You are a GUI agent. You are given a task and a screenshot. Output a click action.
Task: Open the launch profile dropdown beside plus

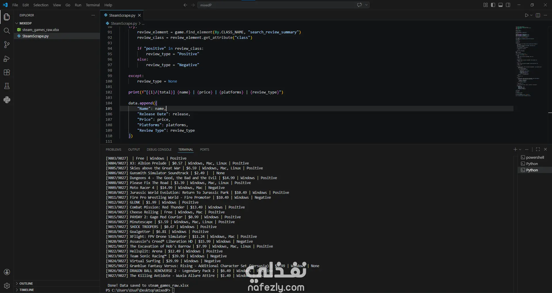click(520, 150)
